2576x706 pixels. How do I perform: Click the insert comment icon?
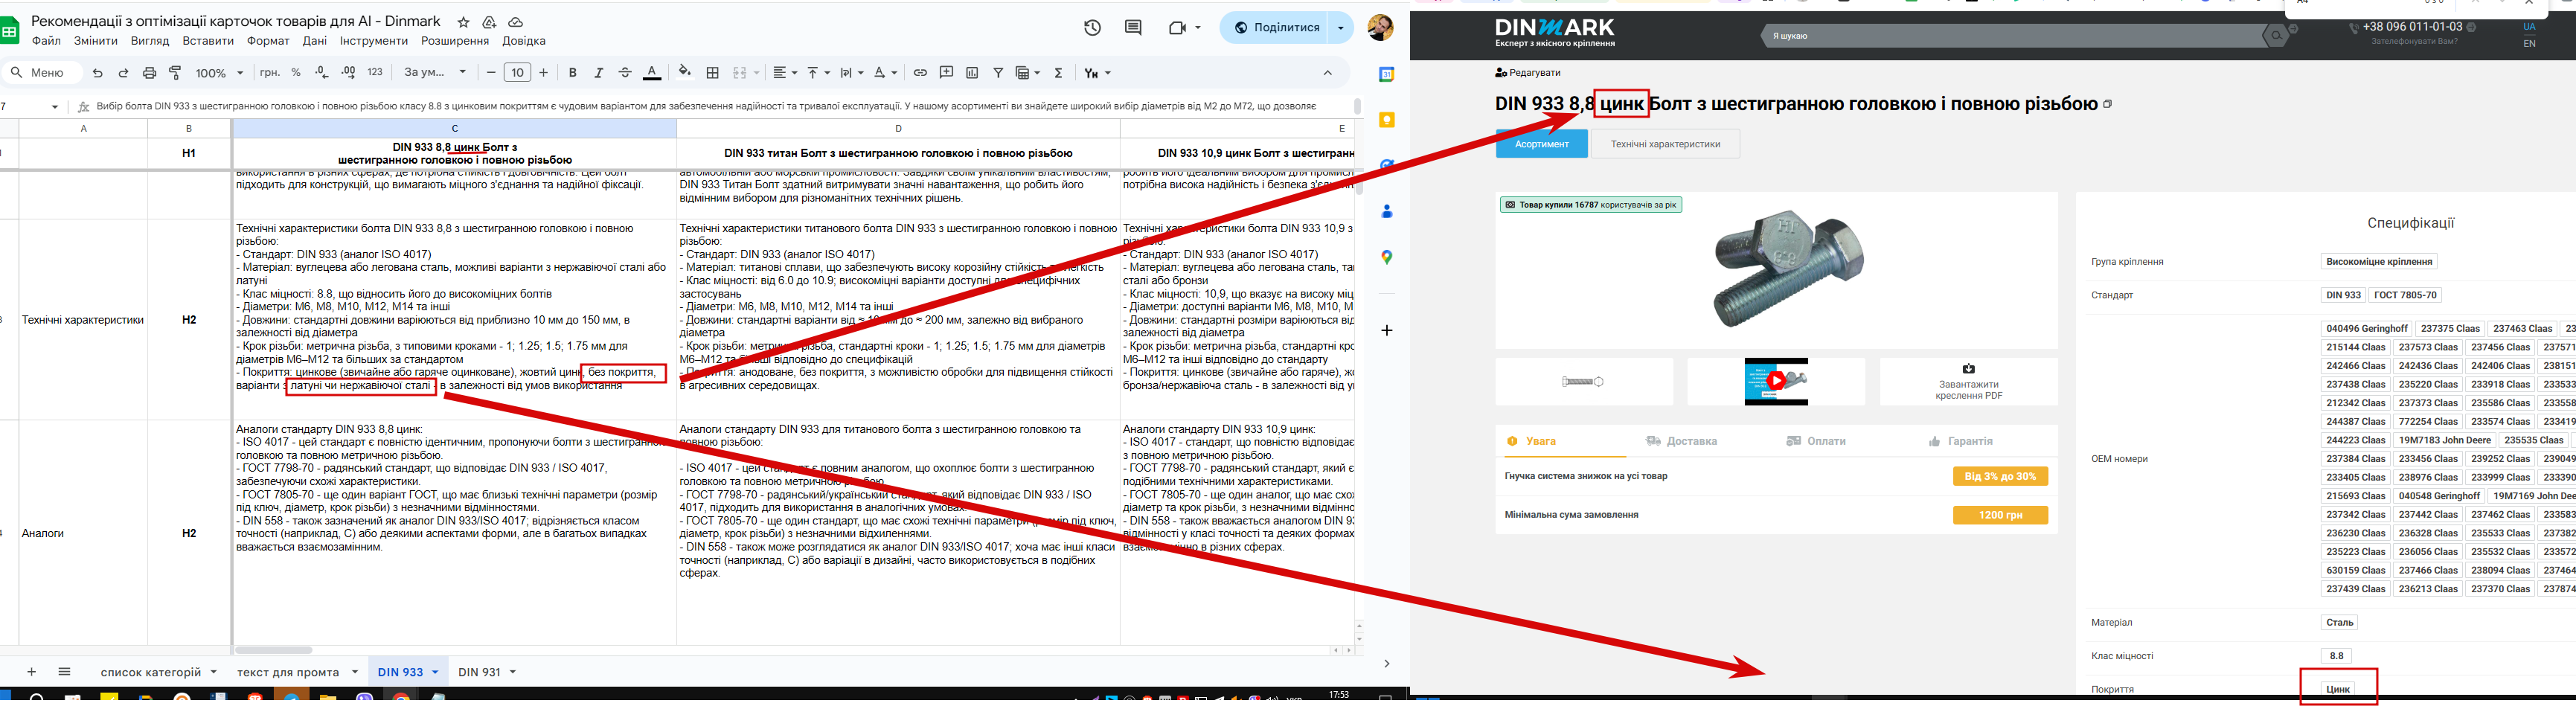[946, 73]
